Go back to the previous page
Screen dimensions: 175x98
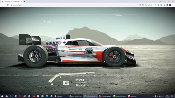coord(2,5)
